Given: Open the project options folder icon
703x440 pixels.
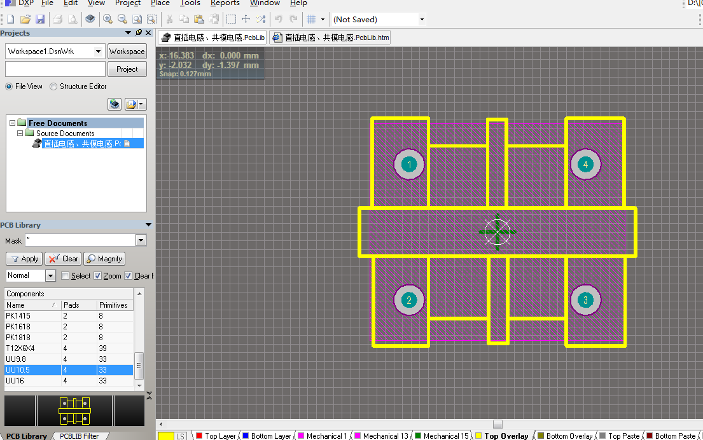Looking at the screenshot, I should pos(131,104).
